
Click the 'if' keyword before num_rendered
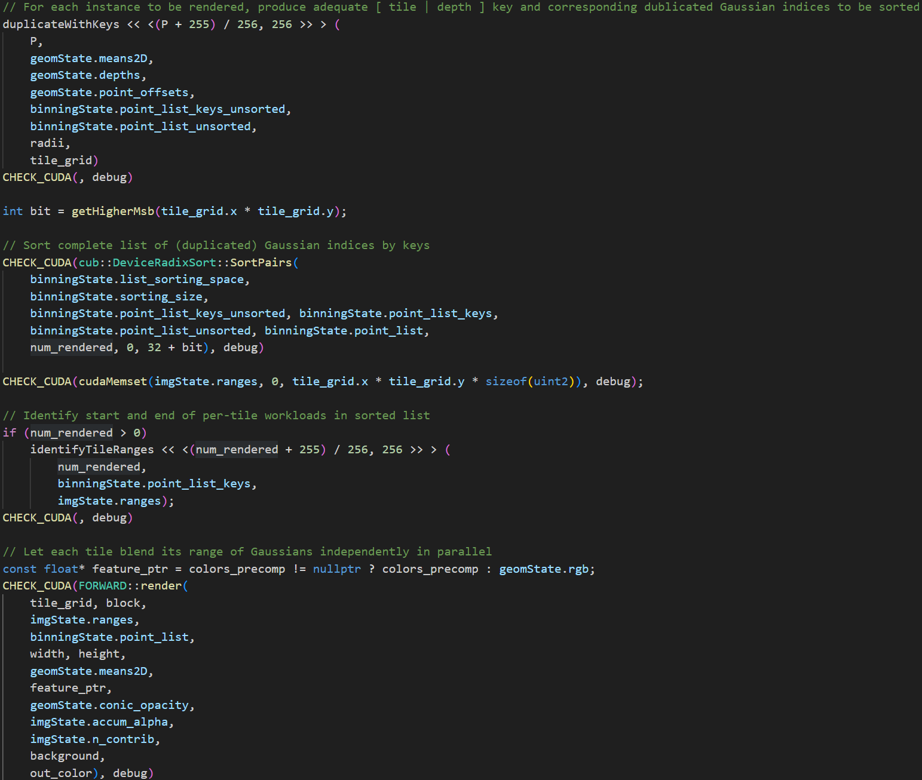coord(10,433)
